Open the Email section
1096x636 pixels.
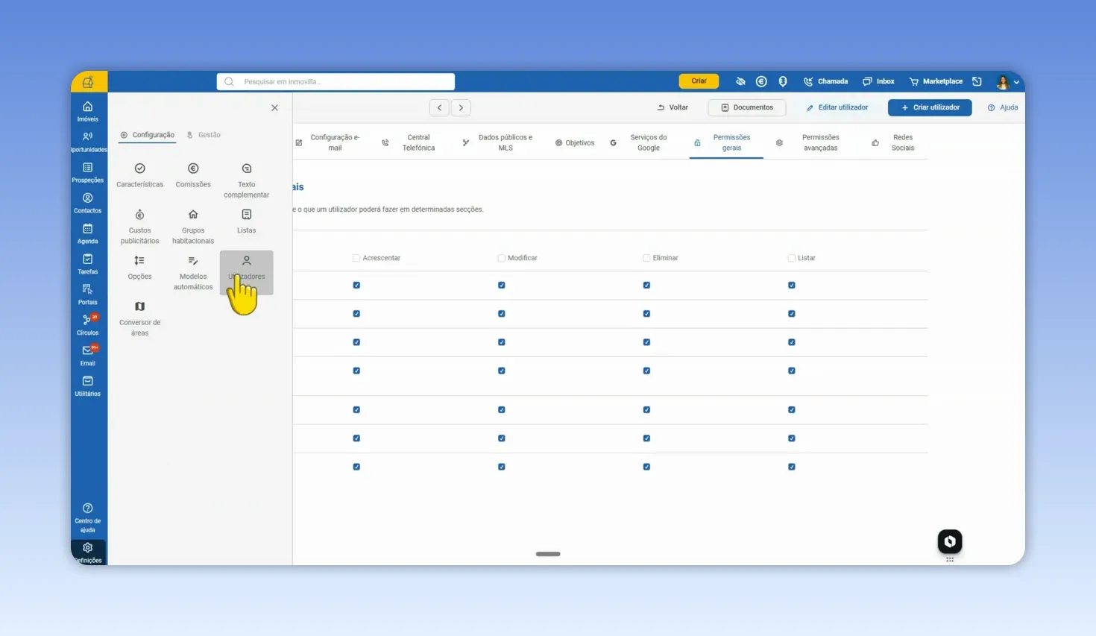pos(87,356)
